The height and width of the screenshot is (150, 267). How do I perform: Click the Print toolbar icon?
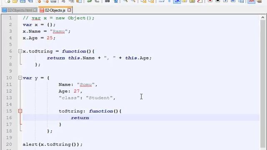pos(53,1)
